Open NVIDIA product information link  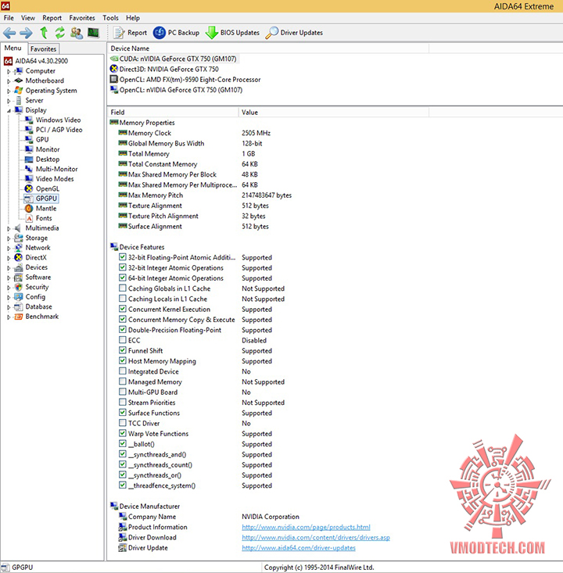306,528
